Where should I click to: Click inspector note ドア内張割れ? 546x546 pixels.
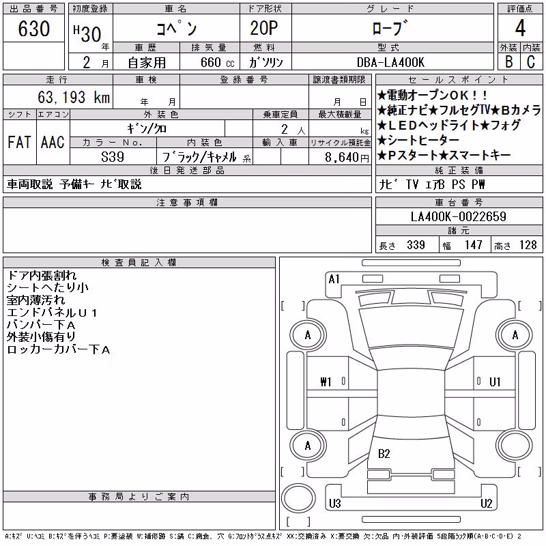42,276
